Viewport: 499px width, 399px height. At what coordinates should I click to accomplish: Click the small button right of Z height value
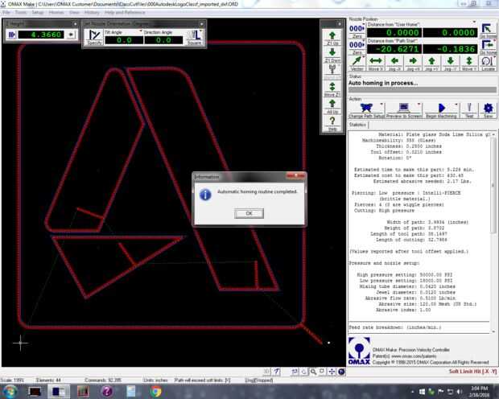click(x=71, y=35)
